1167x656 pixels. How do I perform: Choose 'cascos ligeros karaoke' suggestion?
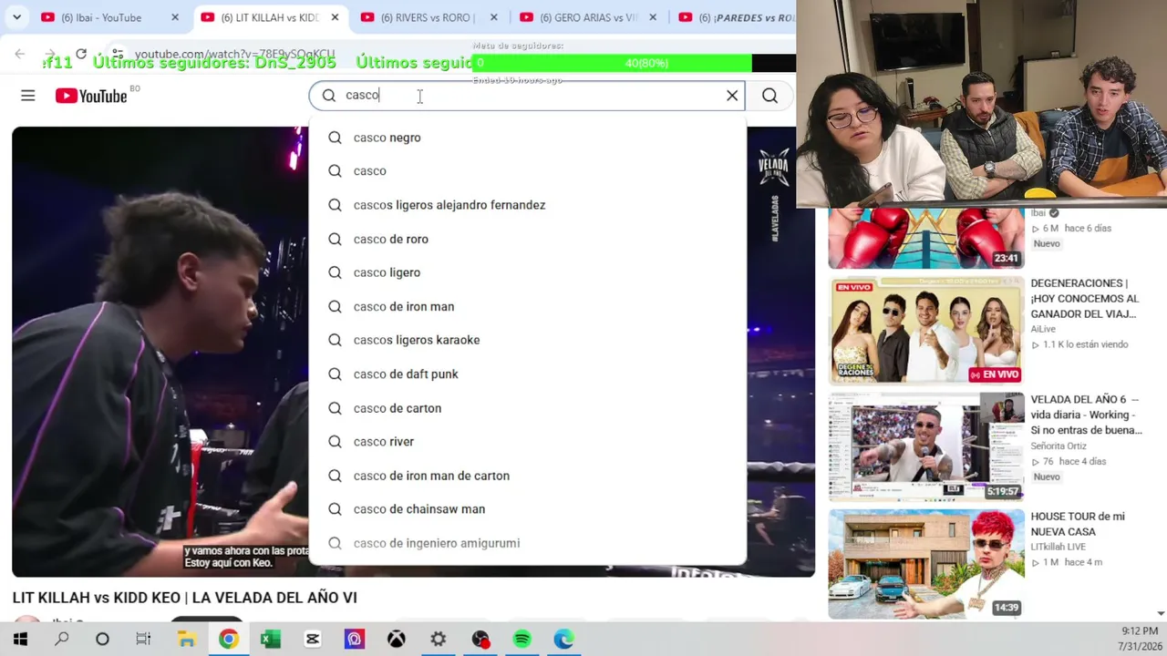click(x=527, y=340)
